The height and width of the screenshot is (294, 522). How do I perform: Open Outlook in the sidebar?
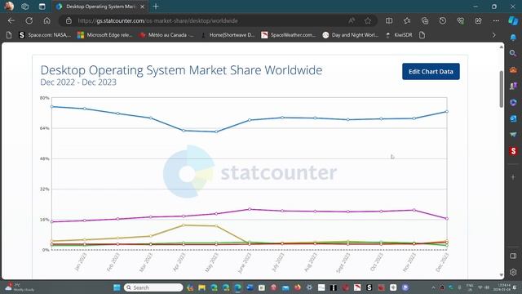click(x=513, y=118)
